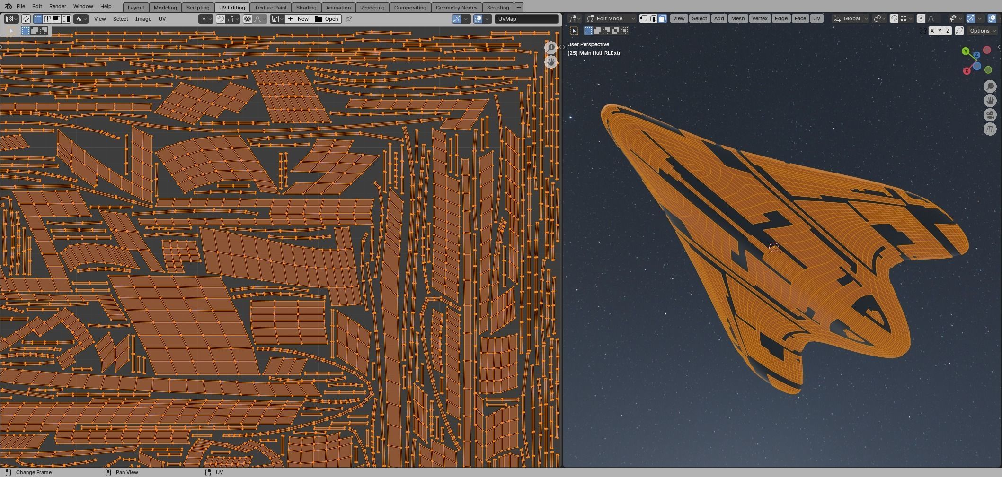This screenshot has width=1002, height=477.
Task: Click the Blender logo icon
Action: click(x=8, y=6)
